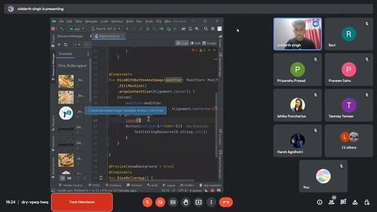Click the Button(onClick code line
The width and height of the screenshot is (377, 212).
[x=154, y=126]
